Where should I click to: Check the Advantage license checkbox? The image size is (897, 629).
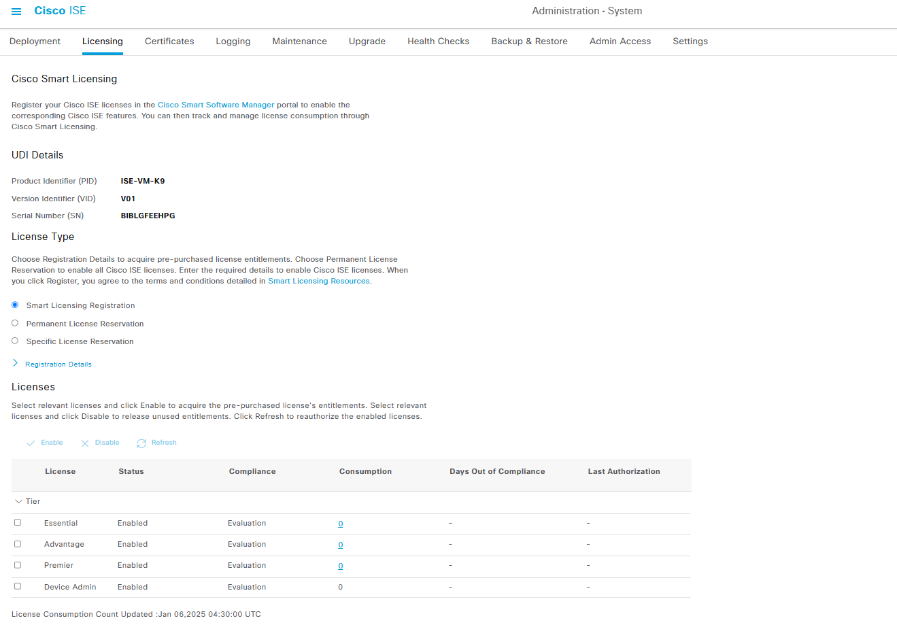click(x=18, y=544)
